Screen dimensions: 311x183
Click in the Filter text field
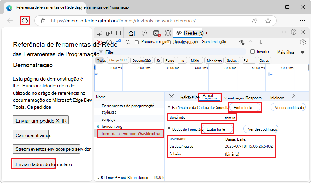point(170,52)
